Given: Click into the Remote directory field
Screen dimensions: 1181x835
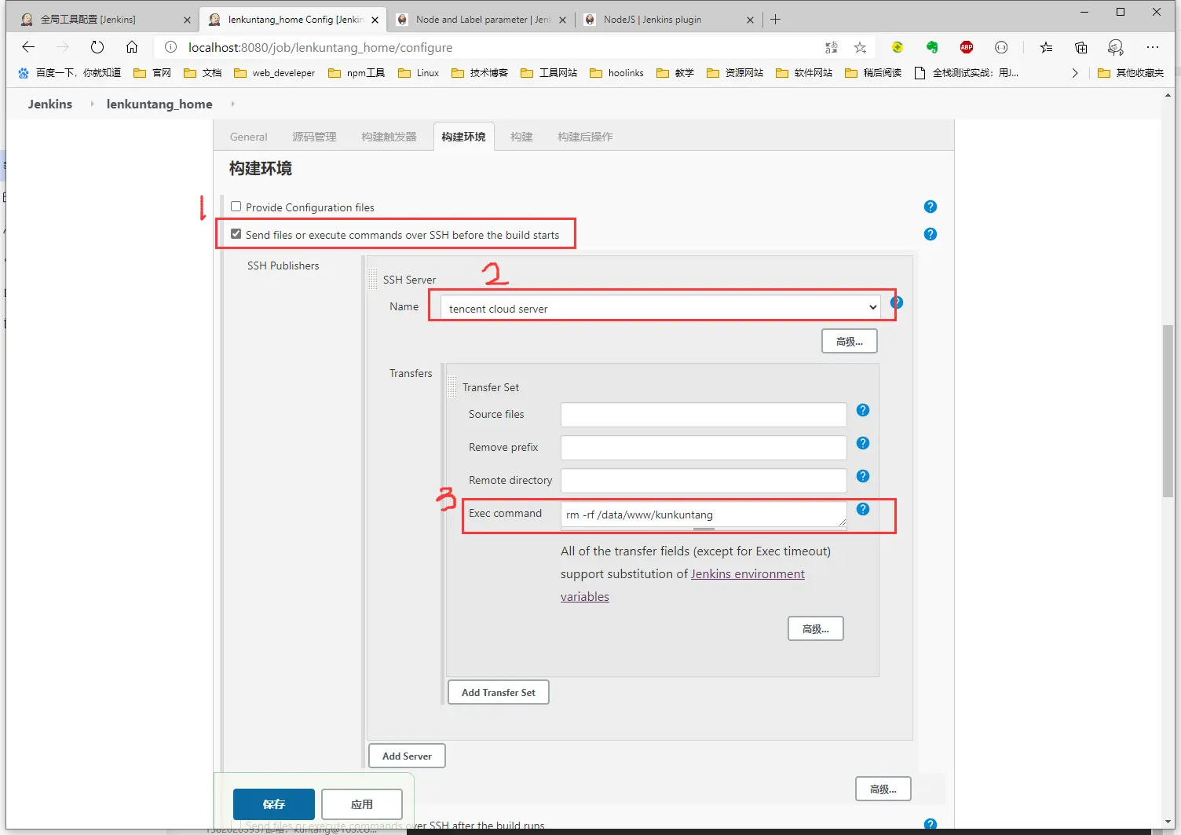Looking at the screenshot, I should point(704,480).
